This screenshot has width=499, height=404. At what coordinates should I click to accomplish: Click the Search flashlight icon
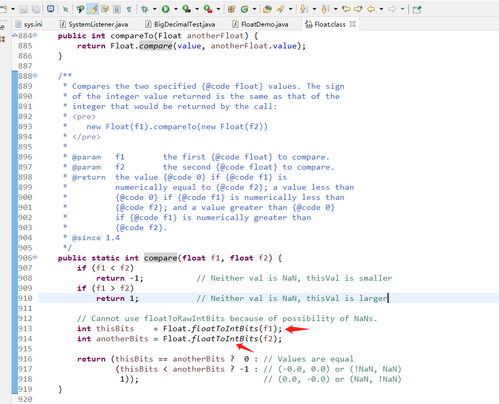point(280,9)
